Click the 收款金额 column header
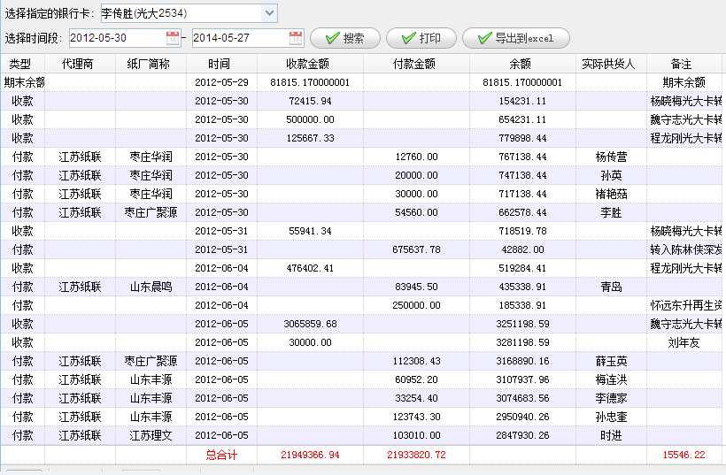726x475 pixels. click(x=309, y=64)
